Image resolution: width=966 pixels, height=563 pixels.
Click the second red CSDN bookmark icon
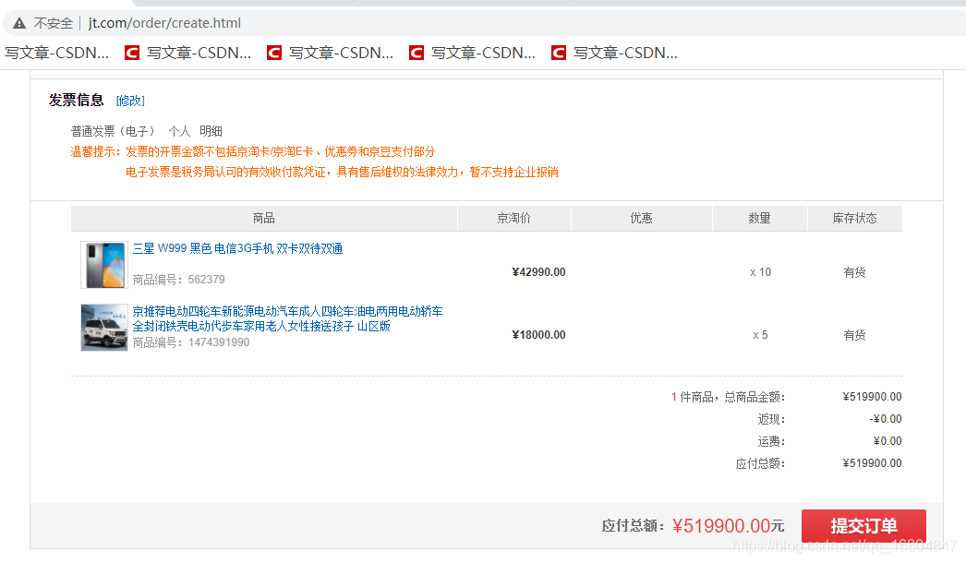[274, 53]
